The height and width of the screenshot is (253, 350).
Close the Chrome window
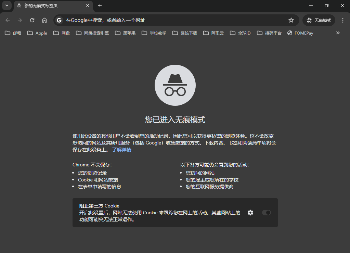[342, 5]
